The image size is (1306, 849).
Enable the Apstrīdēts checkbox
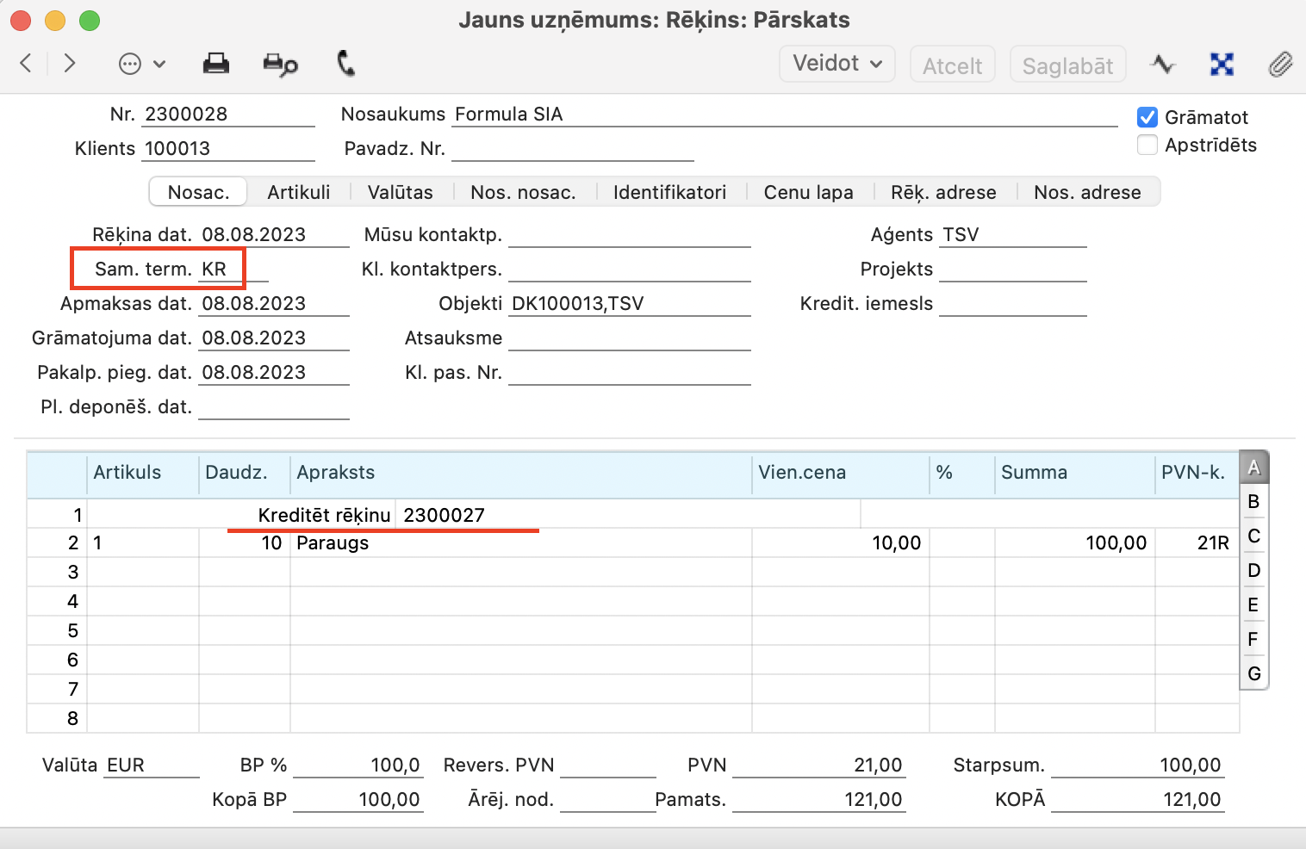tap(1147, 145)
